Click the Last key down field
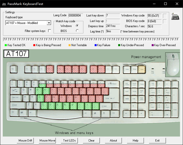Image resolution: width=183 pixels, height=145 pixels. (113, 15)
